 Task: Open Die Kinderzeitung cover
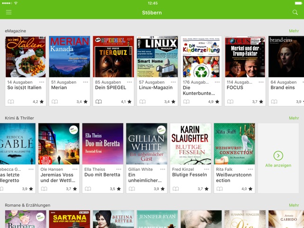pos(201,56)
